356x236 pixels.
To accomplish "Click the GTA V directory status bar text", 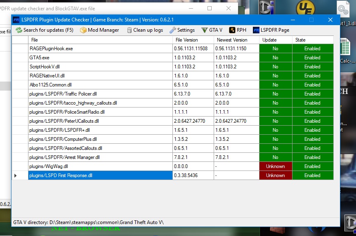I will click(89, 222).
